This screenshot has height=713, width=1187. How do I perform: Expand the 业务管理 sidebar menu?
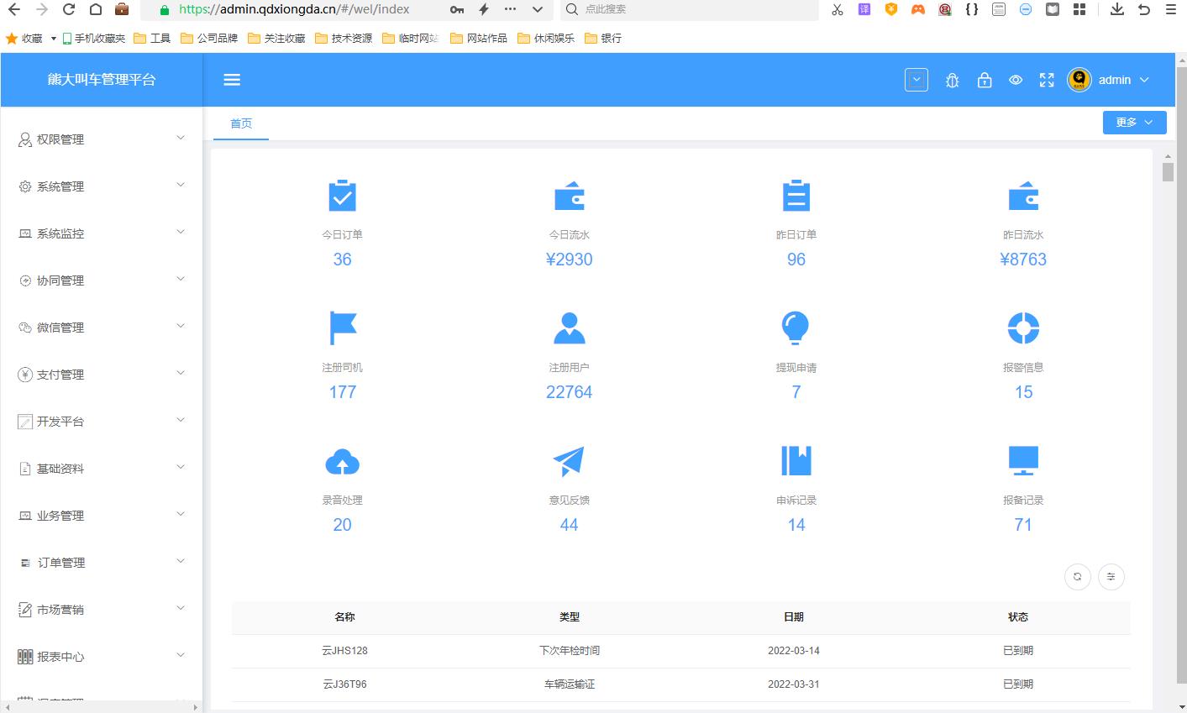click(102, 516)
